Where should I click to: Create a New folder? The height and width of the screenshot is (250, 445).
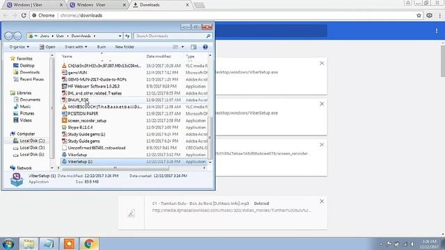point(124,47)
